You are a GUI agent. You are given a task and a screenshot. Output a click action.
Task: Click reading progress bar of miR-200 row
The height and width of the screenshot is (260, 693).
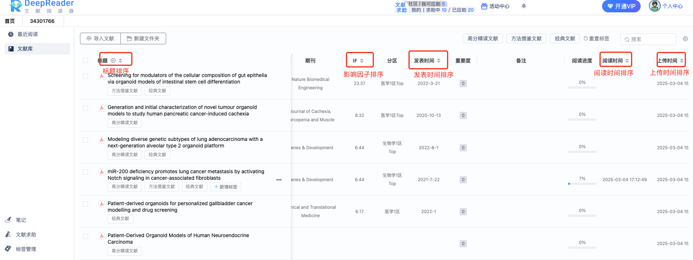582,184
